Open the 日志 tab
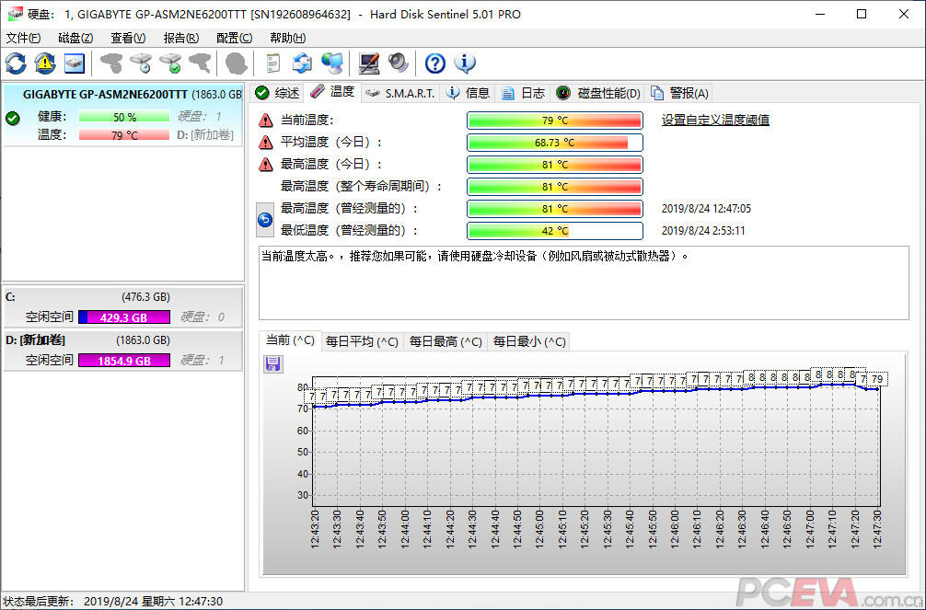926x610 pixels. tap(523, 93)
